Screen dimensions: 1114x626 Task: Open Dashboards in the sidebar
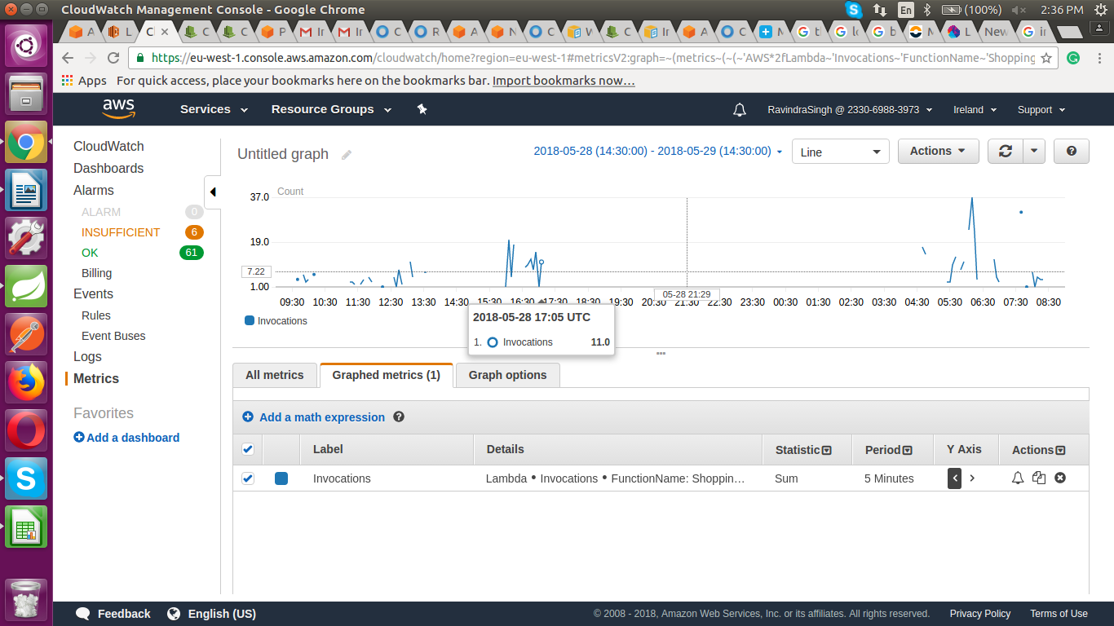pyautogui.click(x=108, y=168)
